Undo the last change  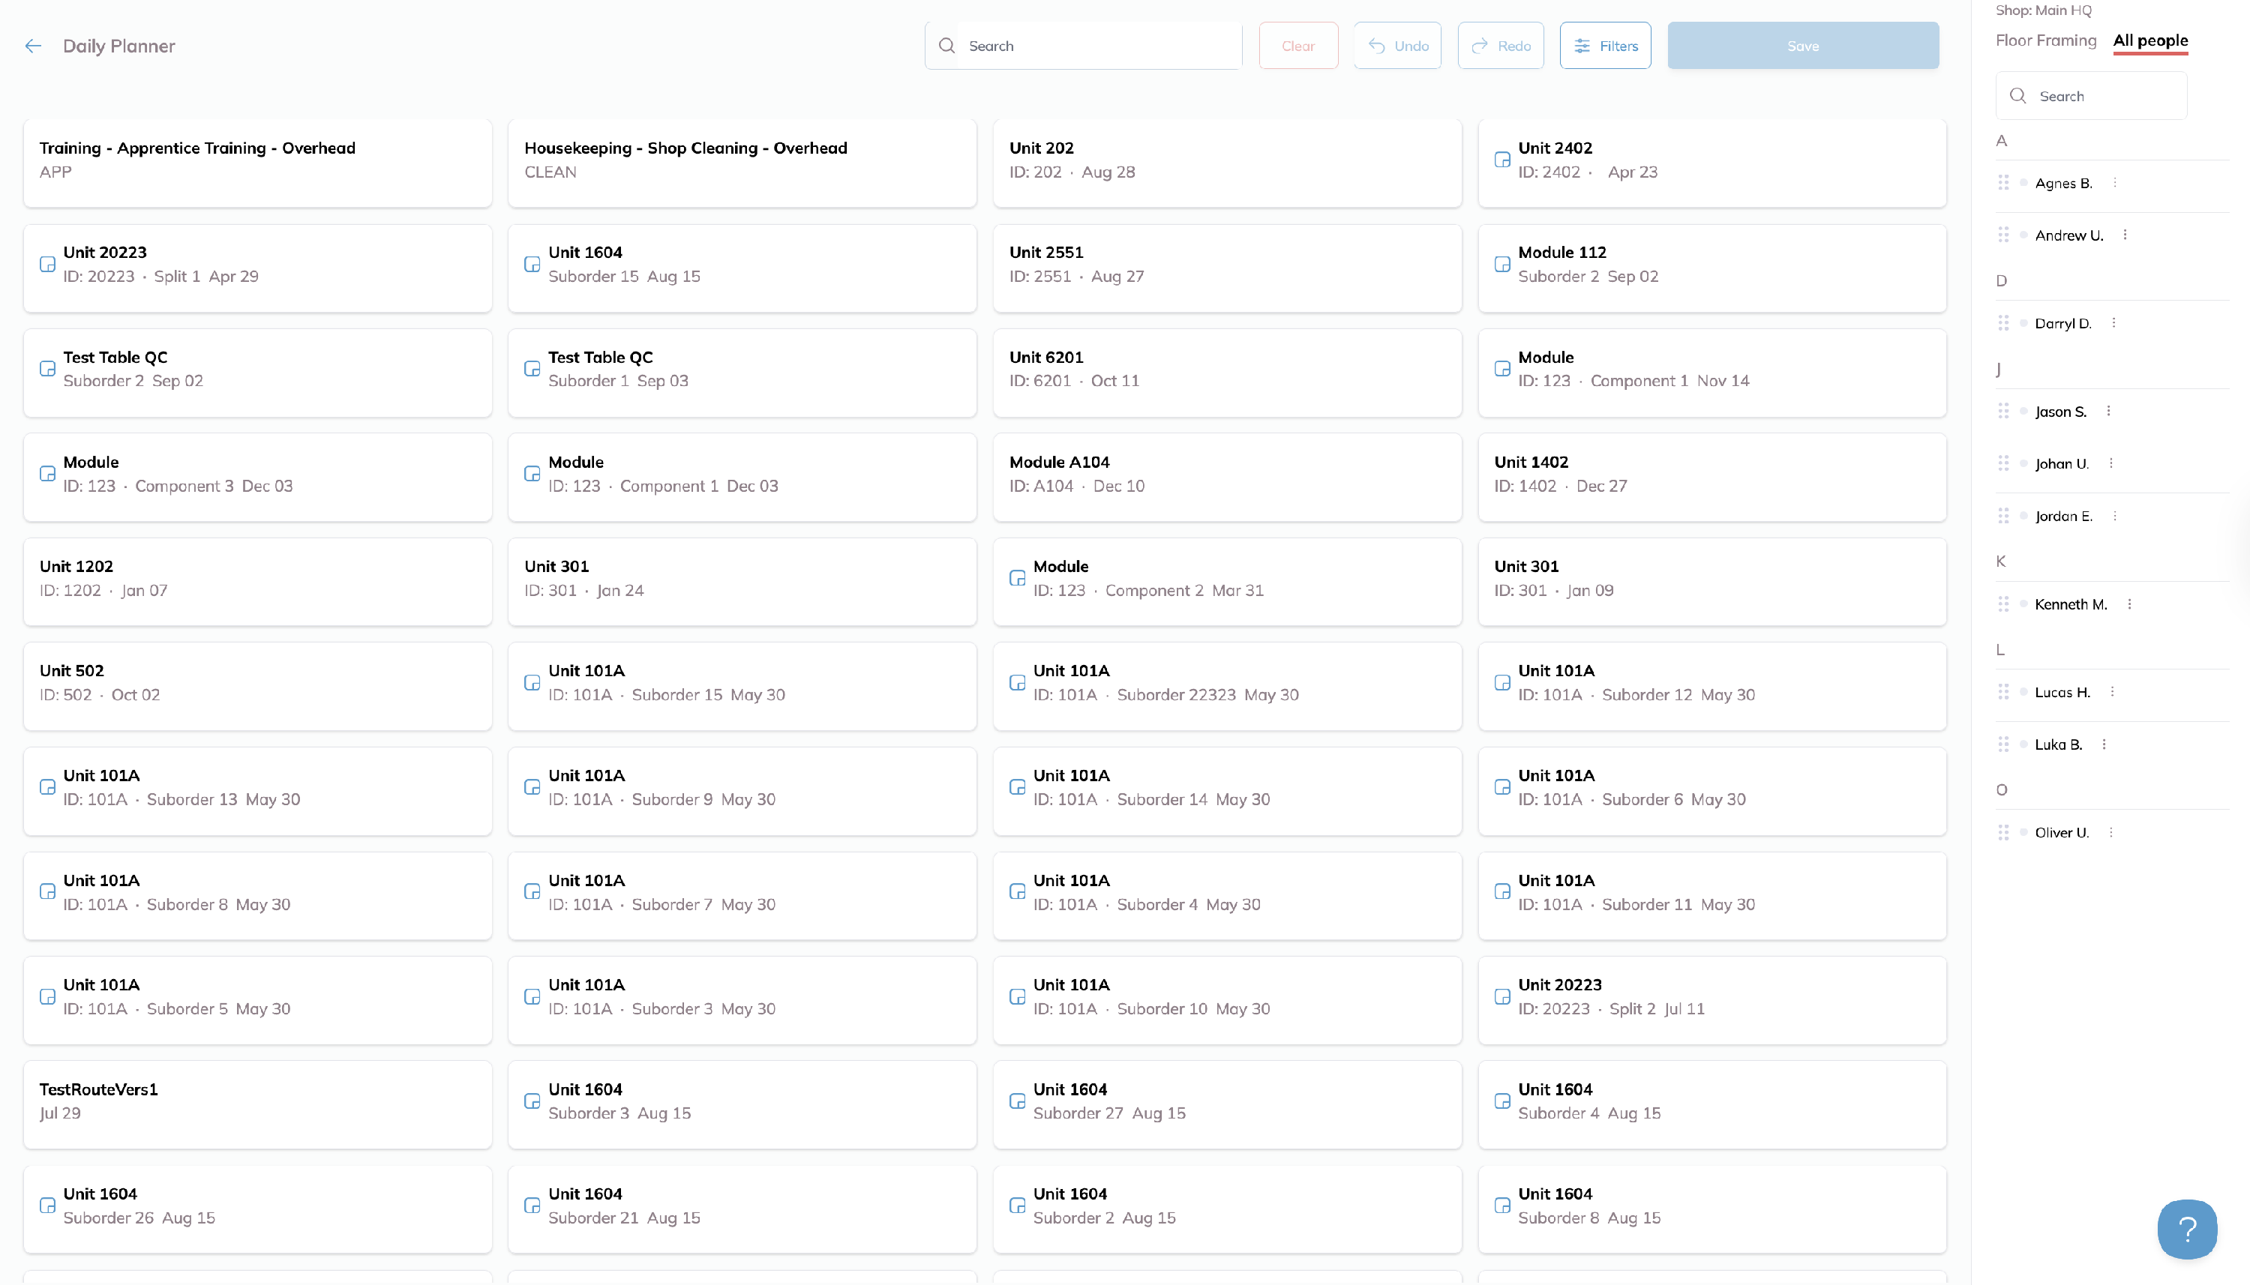pyautogui.click(x=1396, y=46)
